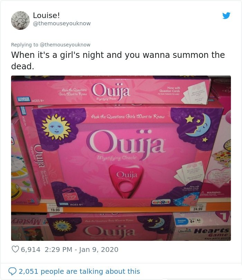Click @themouseyouknow in Replying to line
Screen dimensions: 242x280
[x=65, y=45]
